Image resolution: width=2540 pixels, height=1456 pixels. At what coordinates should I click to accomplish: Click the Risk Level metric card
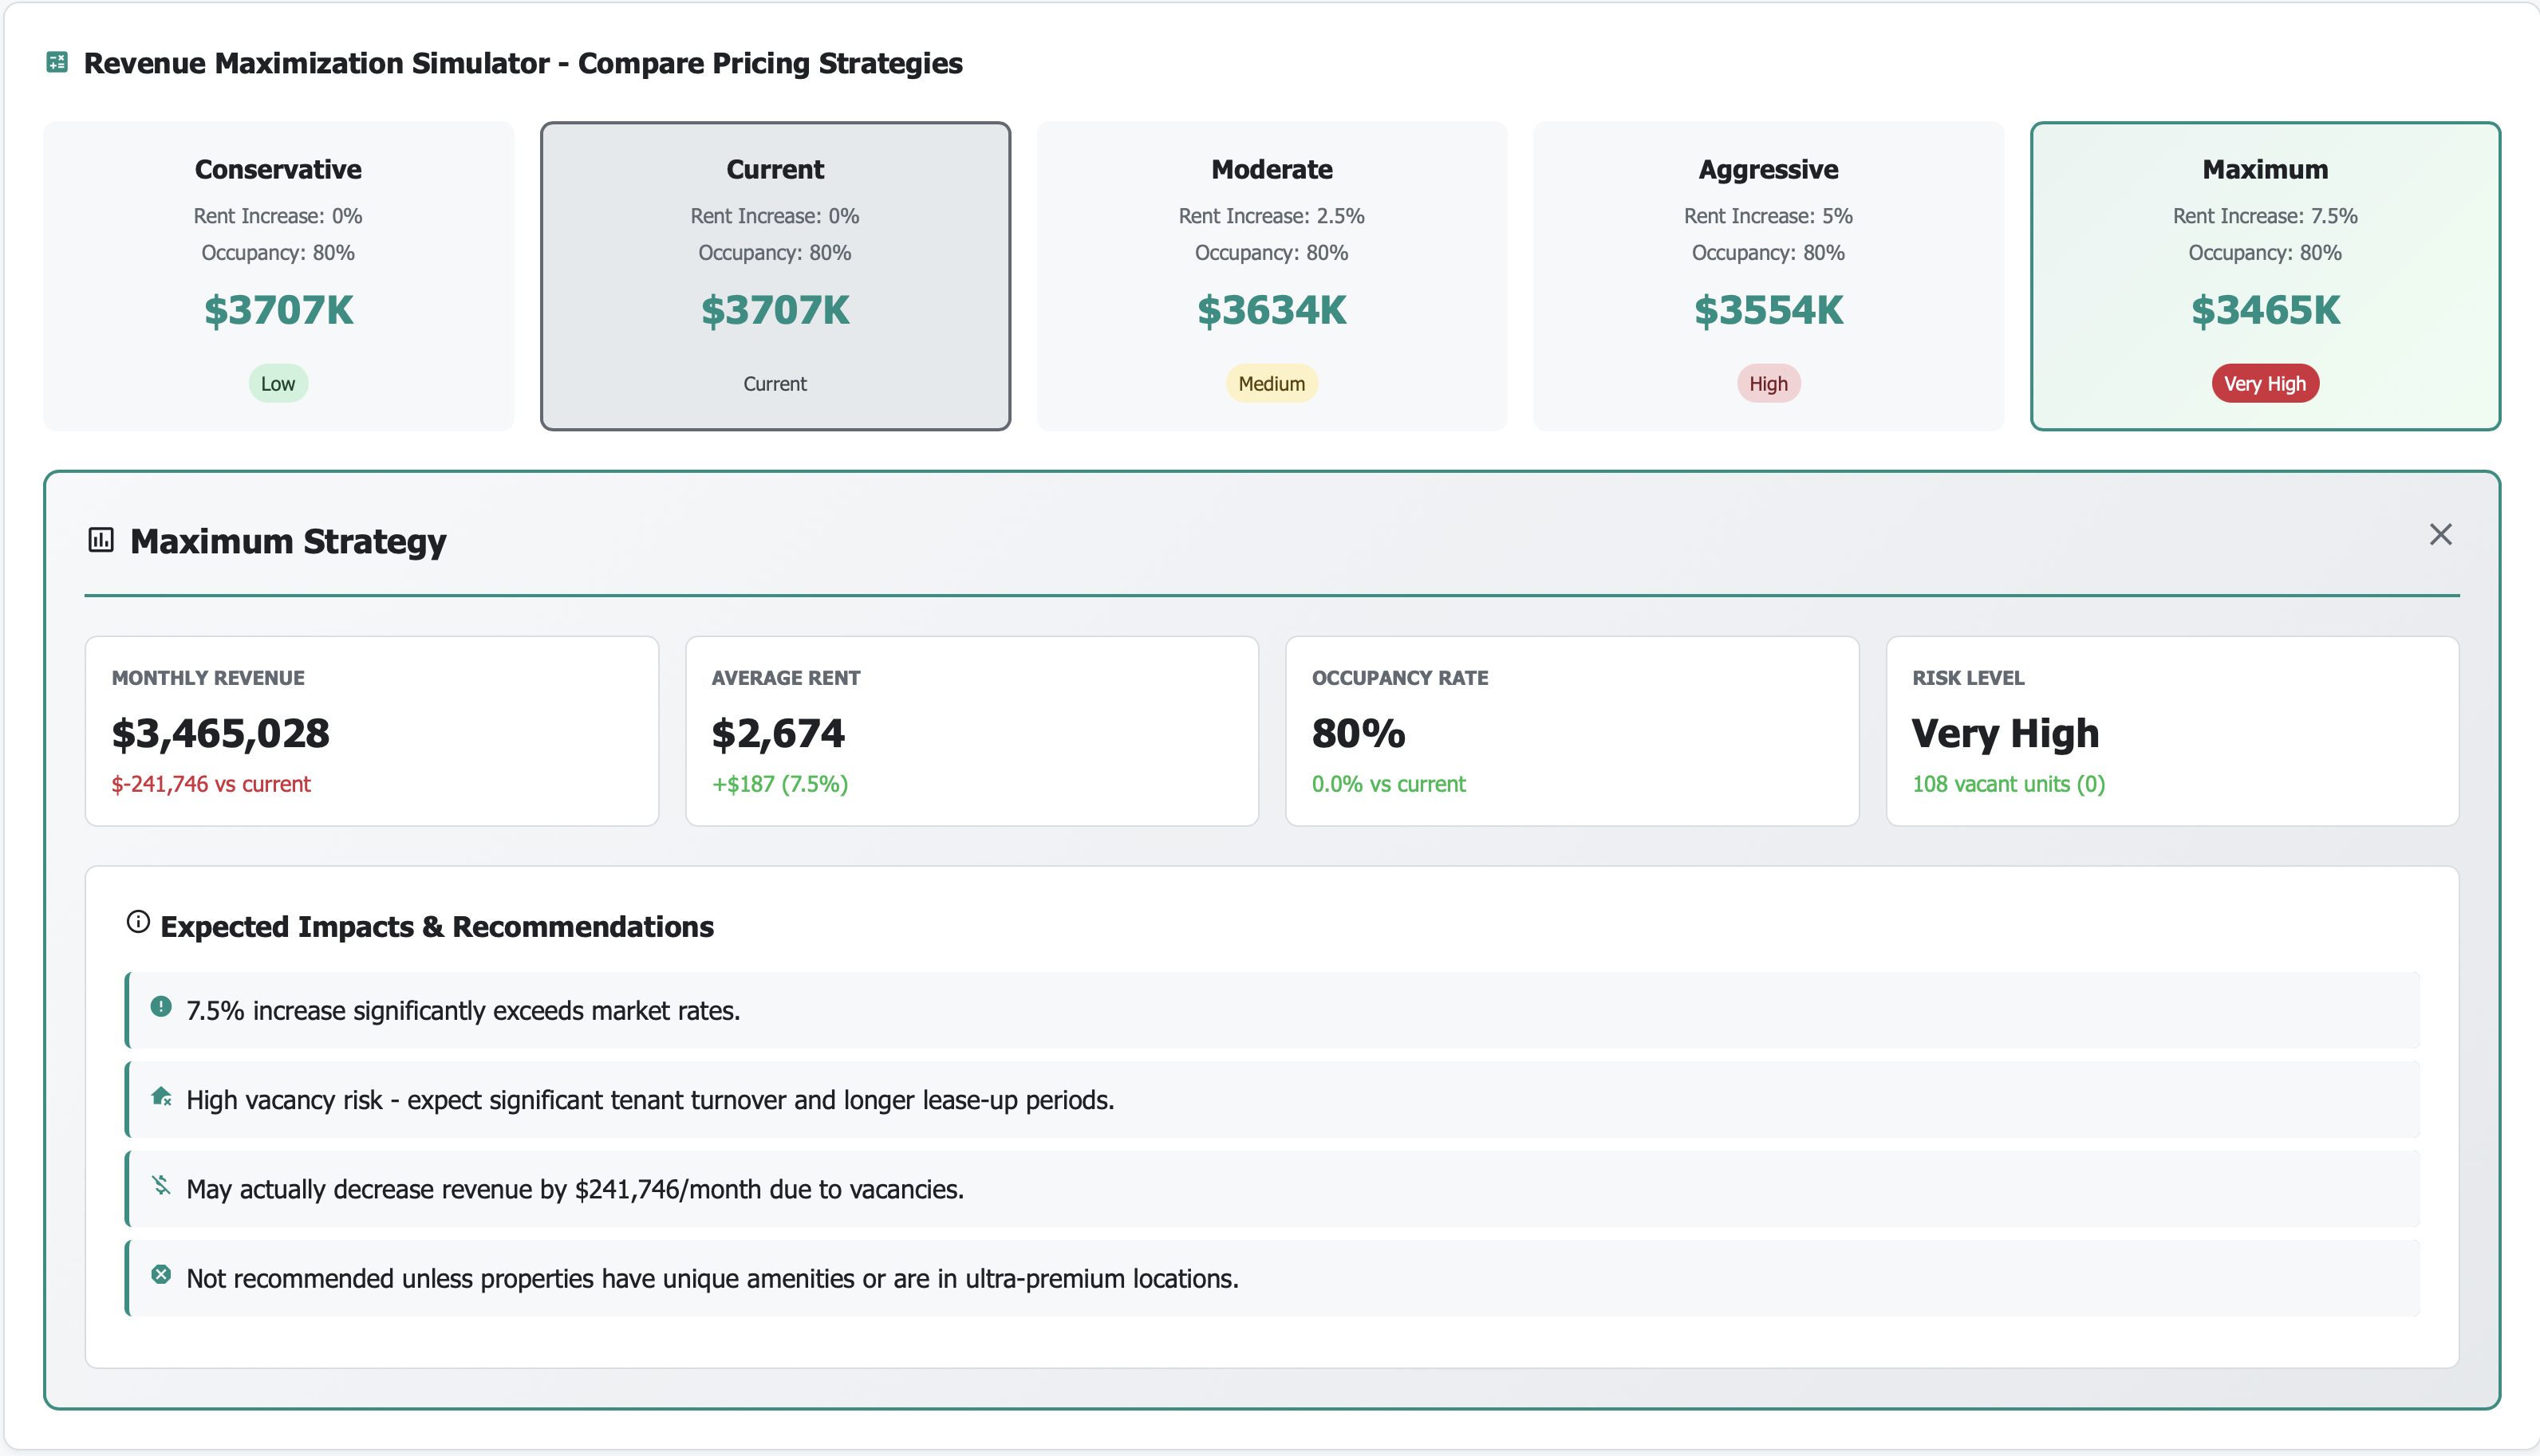pyautogui.click(x=2172, y=731)
